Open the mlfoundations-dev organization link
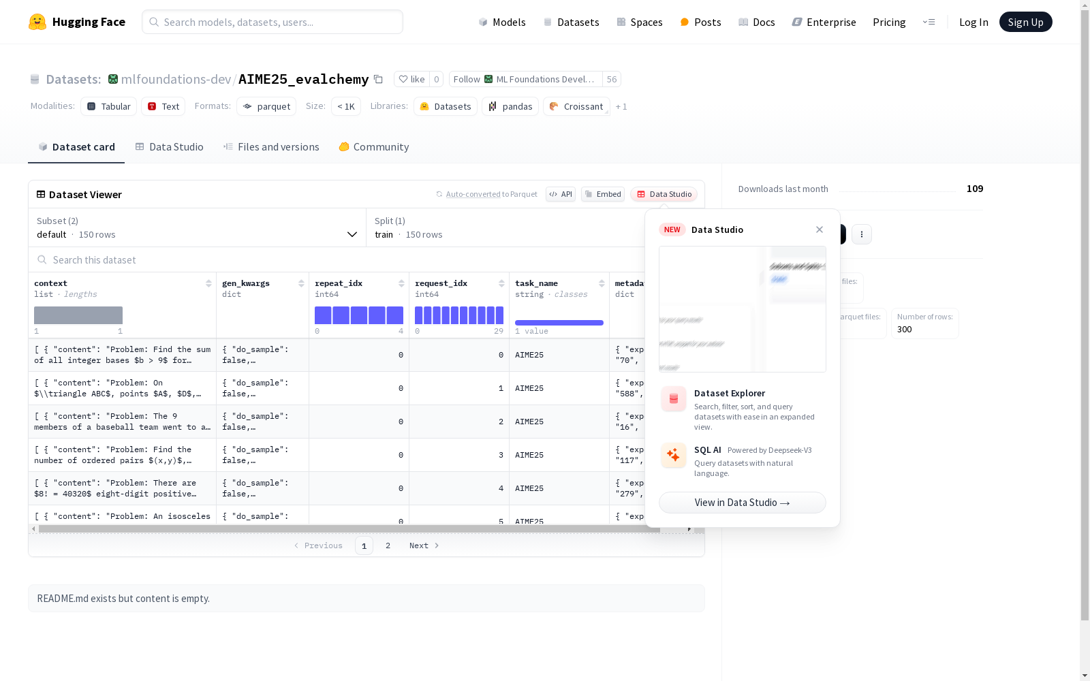This screenshot has height=681, width=1090. [176, 79]
